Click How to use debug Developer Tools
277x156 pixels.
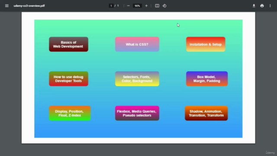tap(68, 79)
